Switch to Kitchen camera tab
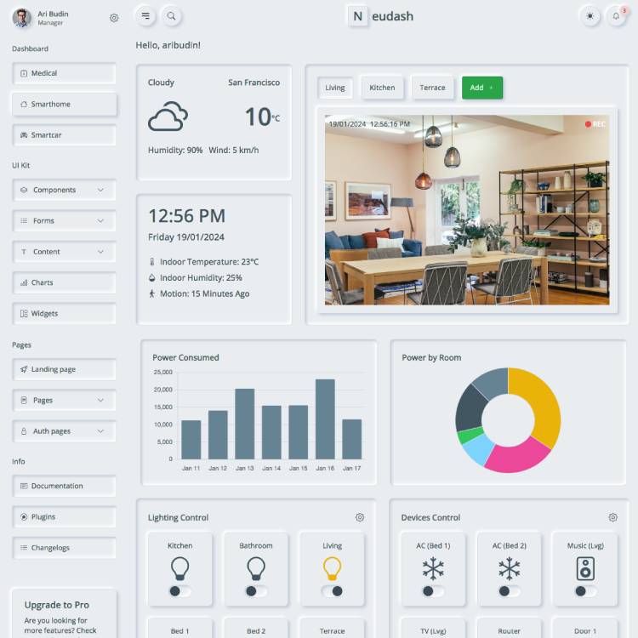This screenshot has width=638, height=638. (x=382, y=88)
